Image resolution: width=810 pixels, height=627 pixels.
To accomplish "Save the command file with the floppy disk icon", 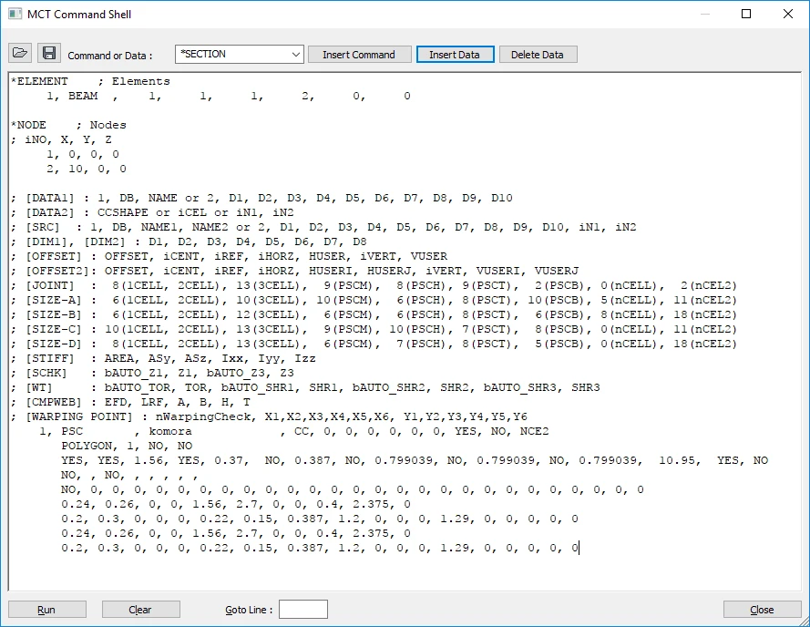I will tap(49, 53).
